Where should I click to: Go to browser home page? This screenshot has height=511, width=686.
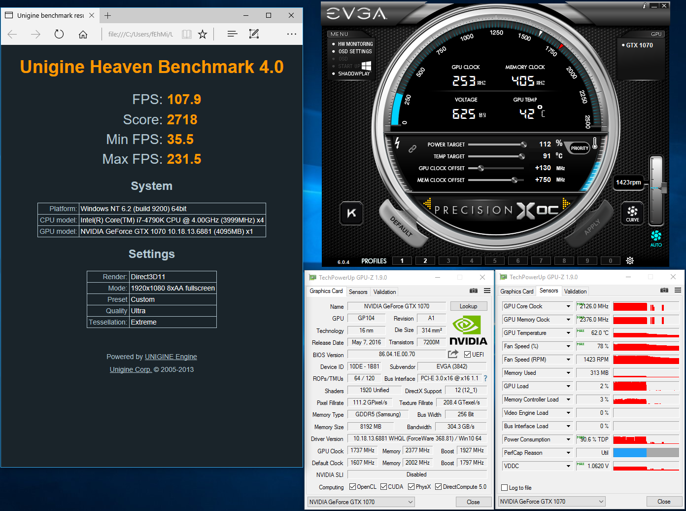83,34
